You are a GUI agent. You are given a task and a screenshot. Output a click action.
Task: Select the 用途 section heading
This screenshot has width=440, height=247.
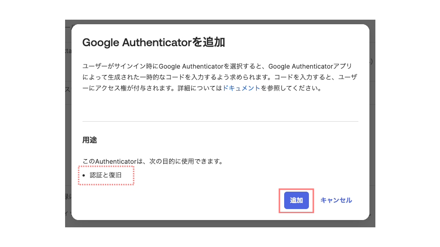(89, 140)
